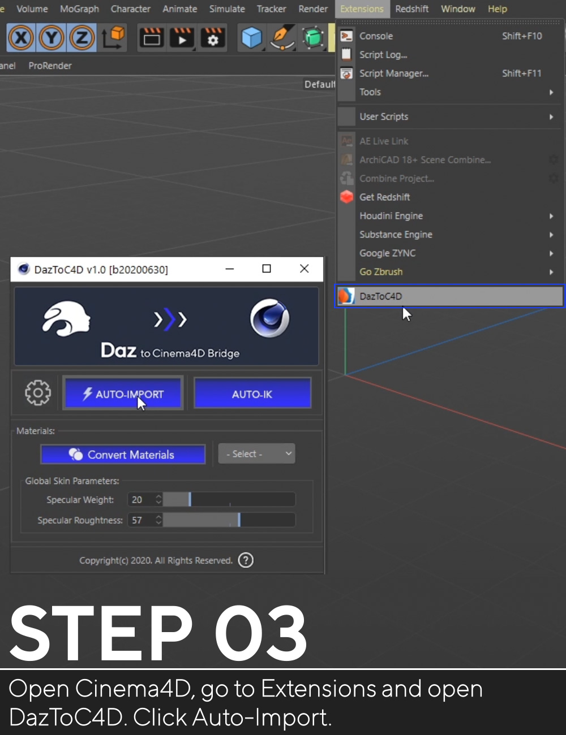
Task: Click the Convert Materials button
Action: point(123,454)
